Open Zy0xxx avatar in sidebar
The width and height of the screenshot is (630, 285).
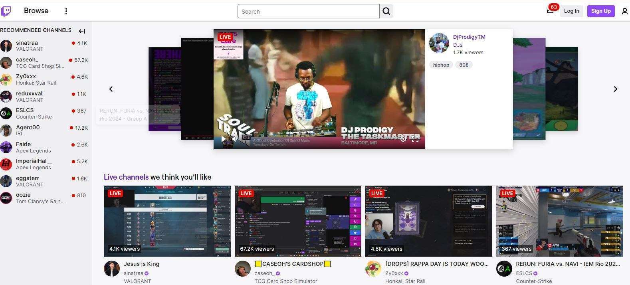tap(6, 79)
